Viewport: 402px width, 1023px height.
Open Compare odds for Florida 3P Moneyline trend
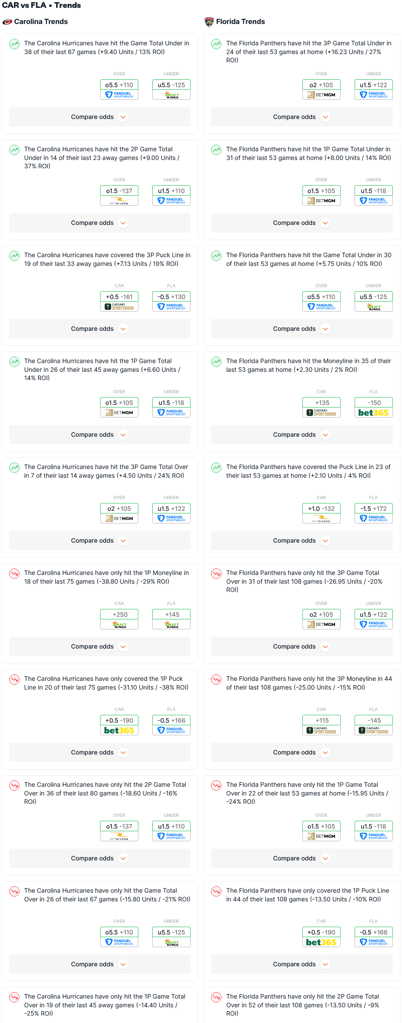coord(301,752)
